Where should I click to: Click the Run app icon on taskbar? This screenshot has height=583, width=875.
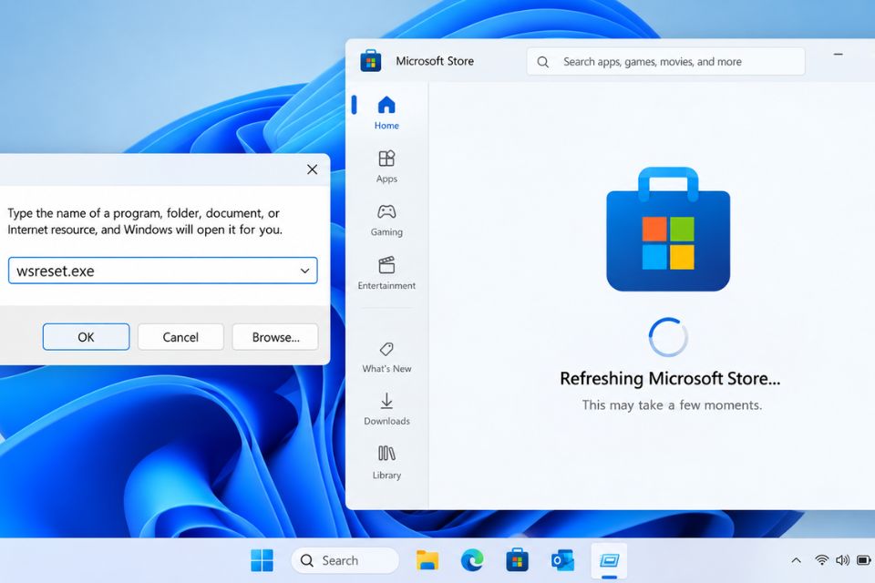(x=609, y=560)
